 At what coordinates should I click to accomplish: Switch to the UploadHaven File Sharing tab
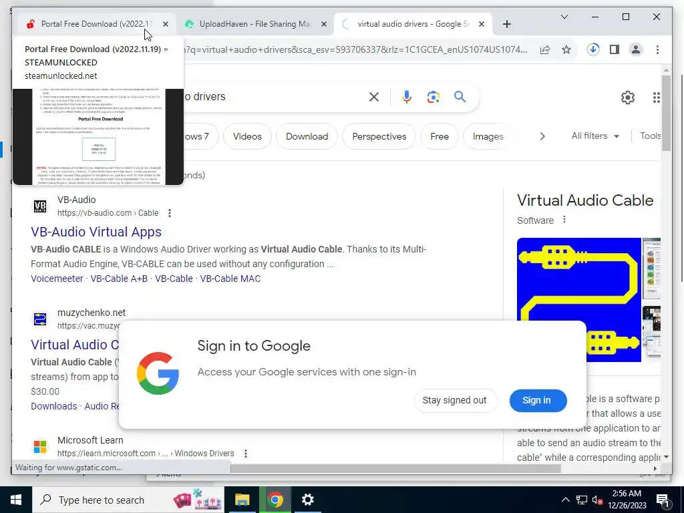pos(255,24)
